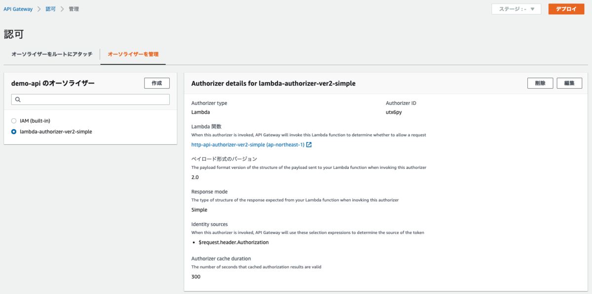Select the lambda-authorizer-ver2-simple radio option

(x=14, y=131)
